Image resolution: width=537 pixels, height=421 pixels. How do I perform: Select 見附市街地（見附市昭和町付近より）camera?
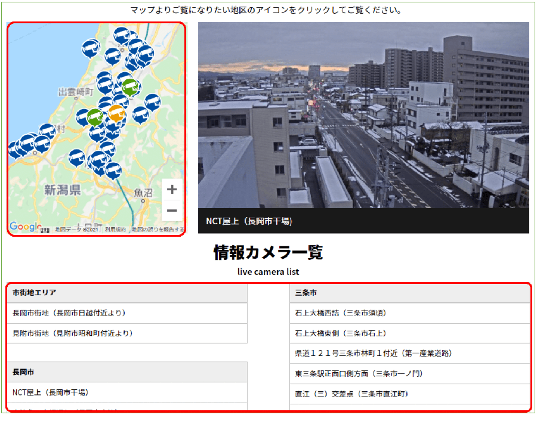coord(127,333)
